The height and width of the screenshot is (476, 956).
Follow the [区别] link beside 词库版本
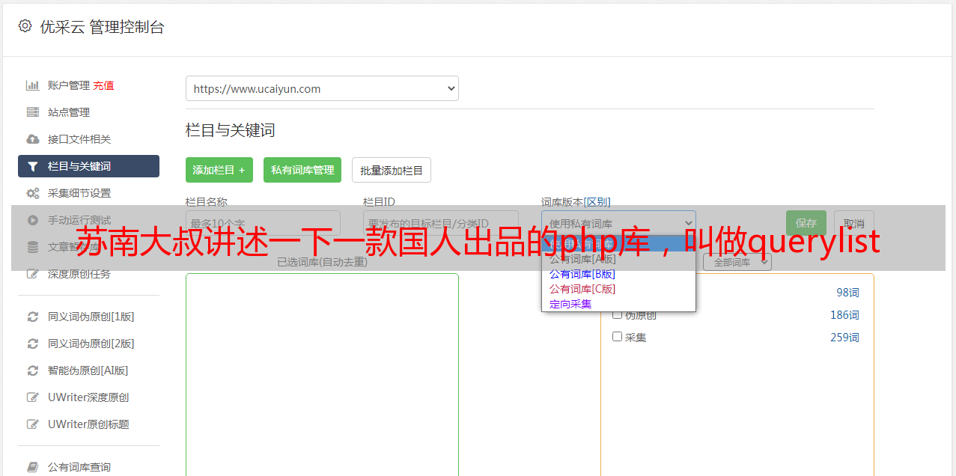tap(597, 202)
